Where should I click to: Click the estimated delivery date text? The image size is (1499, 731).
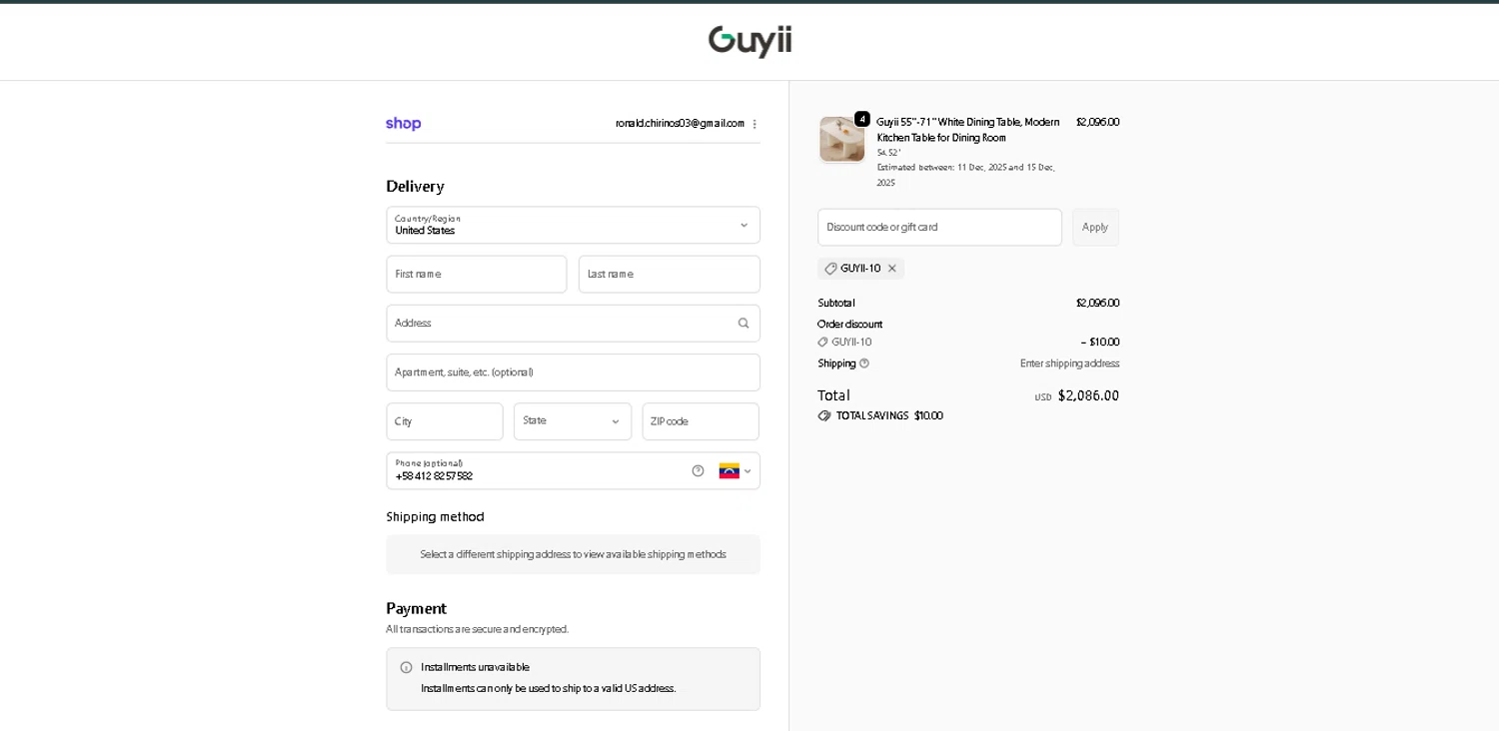pos(965,175)
